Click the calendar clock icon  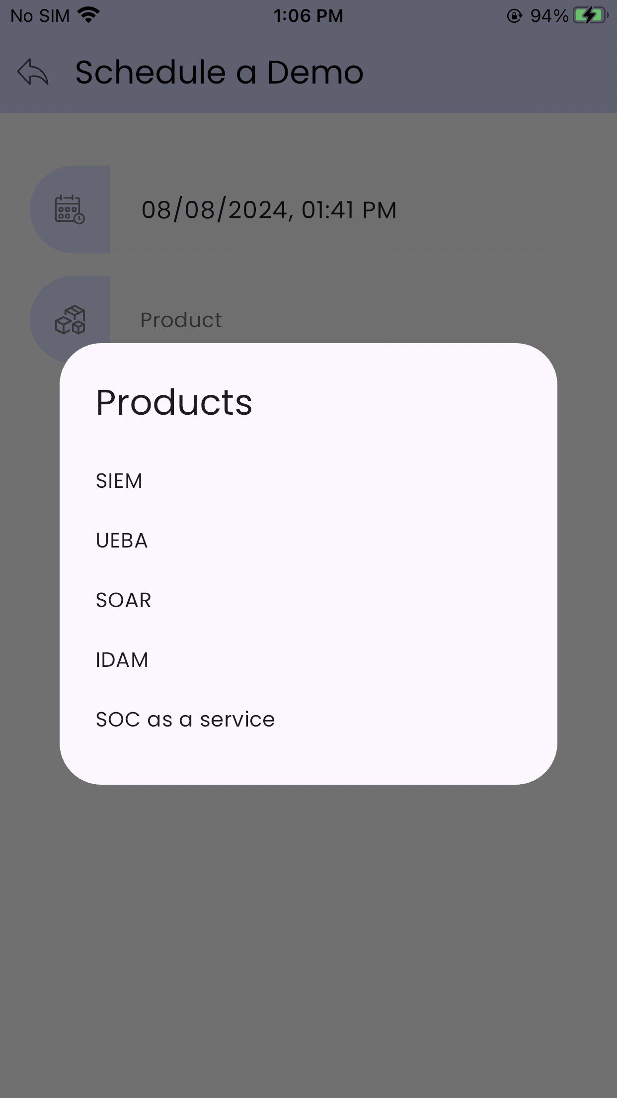70,209
